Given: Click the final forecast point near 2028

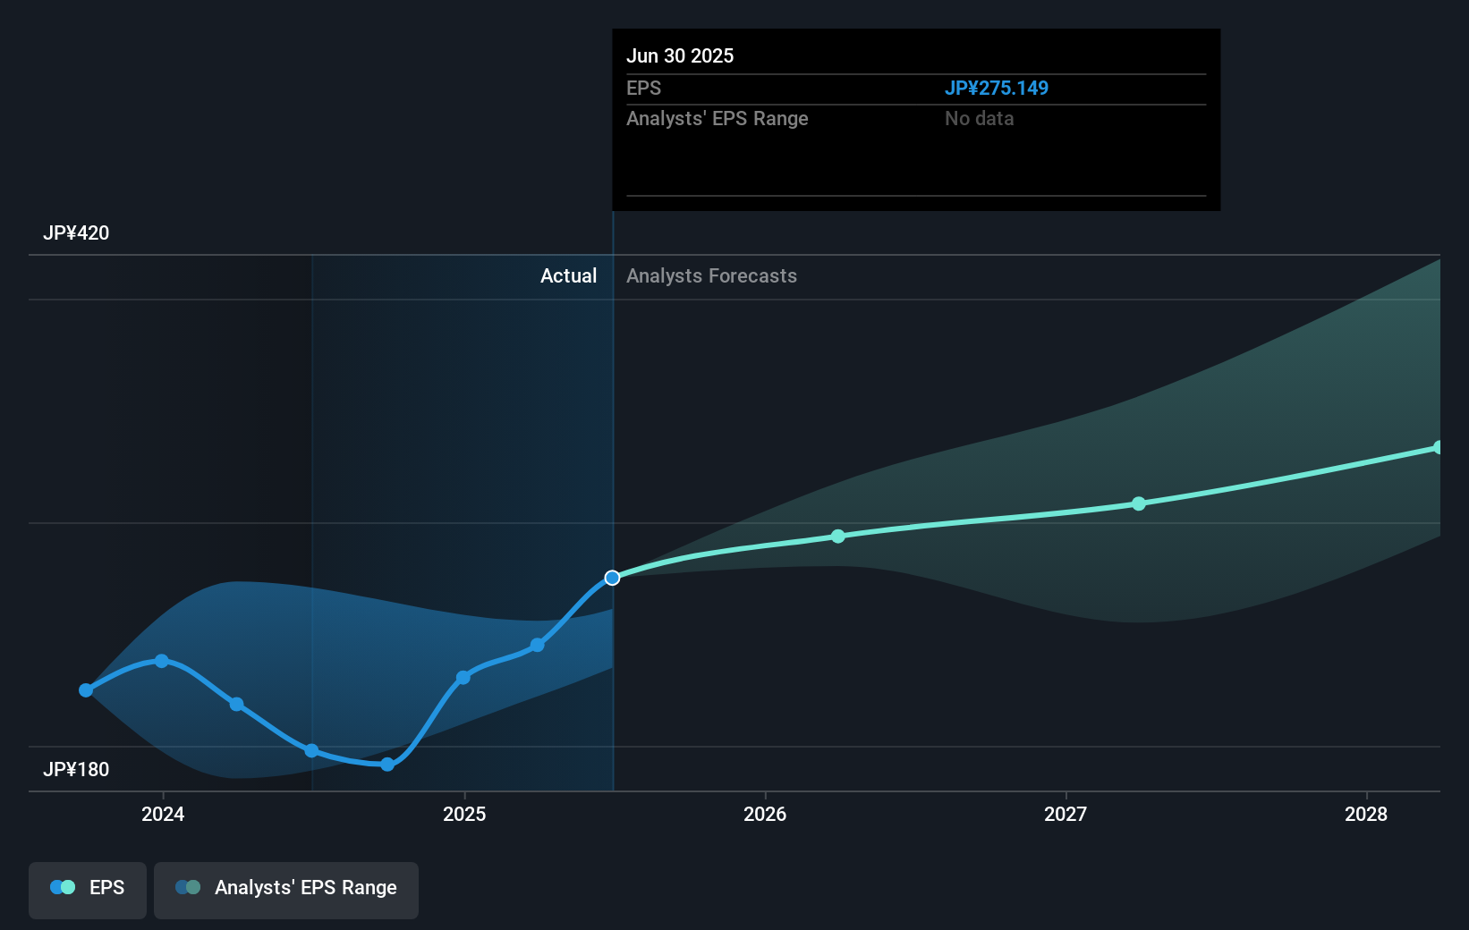Looking at the screenshot, I should click(x=1437, y=445).
